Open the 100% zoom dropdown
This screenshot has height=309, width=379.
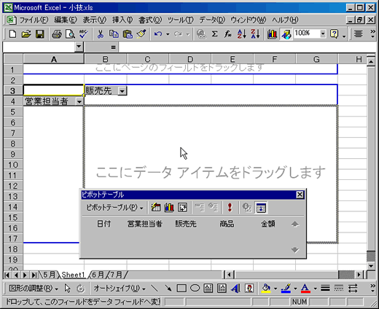323,34
